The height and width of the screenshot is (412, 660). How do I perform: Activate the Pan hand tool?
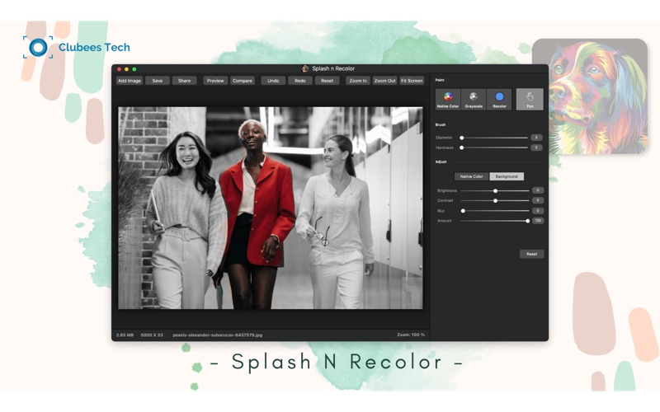pos(530,99)
